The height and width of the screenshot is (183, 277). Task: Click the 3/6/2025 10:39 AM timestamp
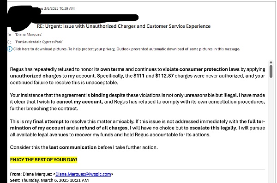[59, 8]
